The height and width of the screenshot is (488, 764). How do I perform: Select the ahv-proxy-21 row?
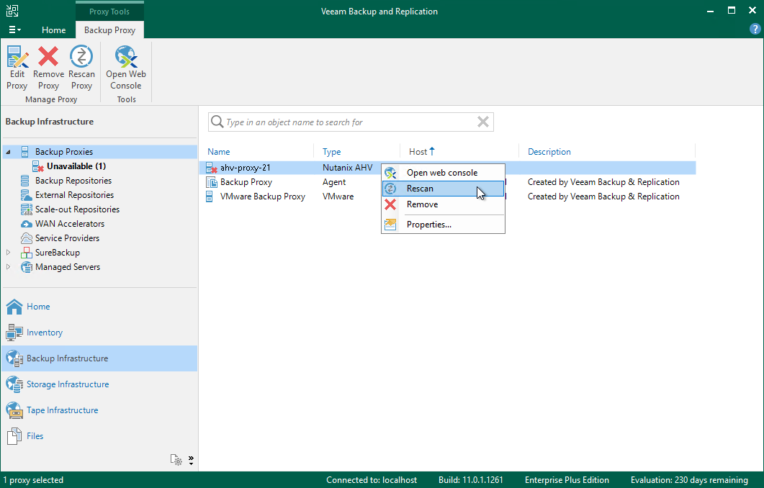coord(447,168)
